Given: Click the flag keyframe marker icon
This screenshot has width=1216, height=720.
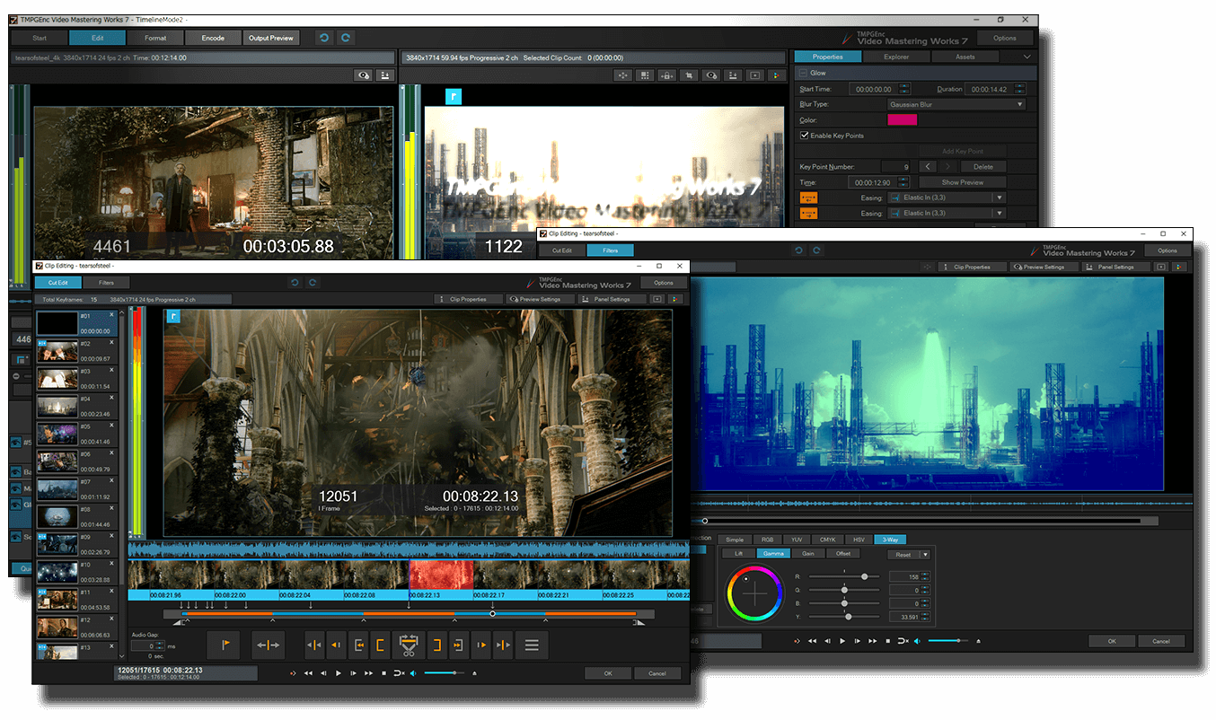Looking at the screenshot, I should [x=224, y=645].
